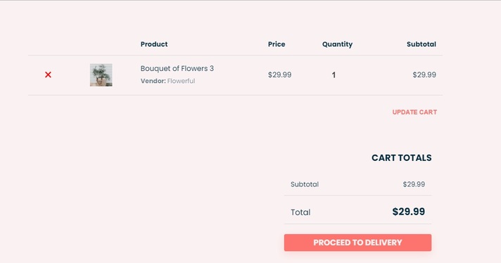Visit the Flowerful vendor page
The image size is (501, 263).
[x=181, y=81]
